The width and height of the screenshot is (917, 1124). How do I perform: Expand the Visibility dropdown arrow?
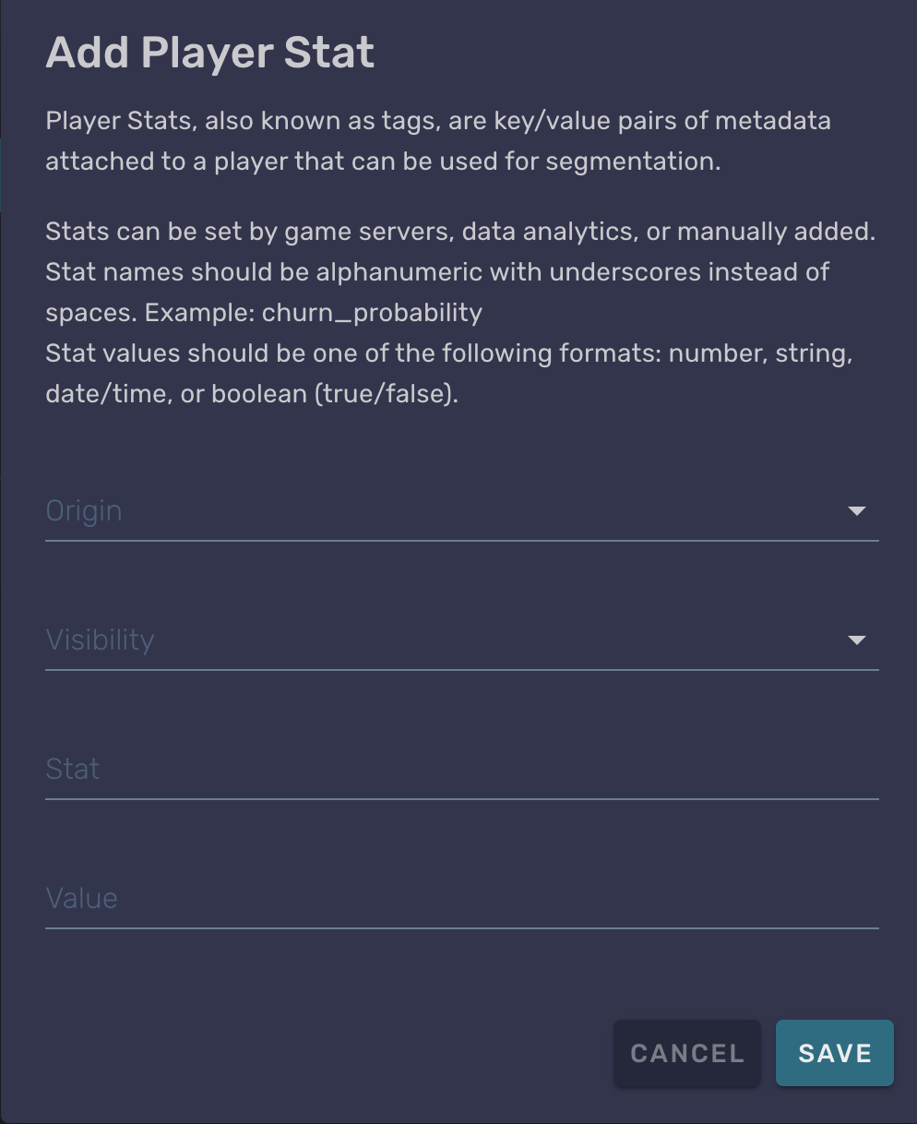[856, 640]
